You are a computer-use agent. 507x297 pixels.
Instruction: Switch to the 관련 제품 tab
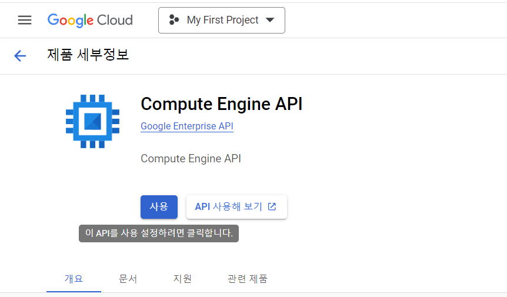(248, 279)
